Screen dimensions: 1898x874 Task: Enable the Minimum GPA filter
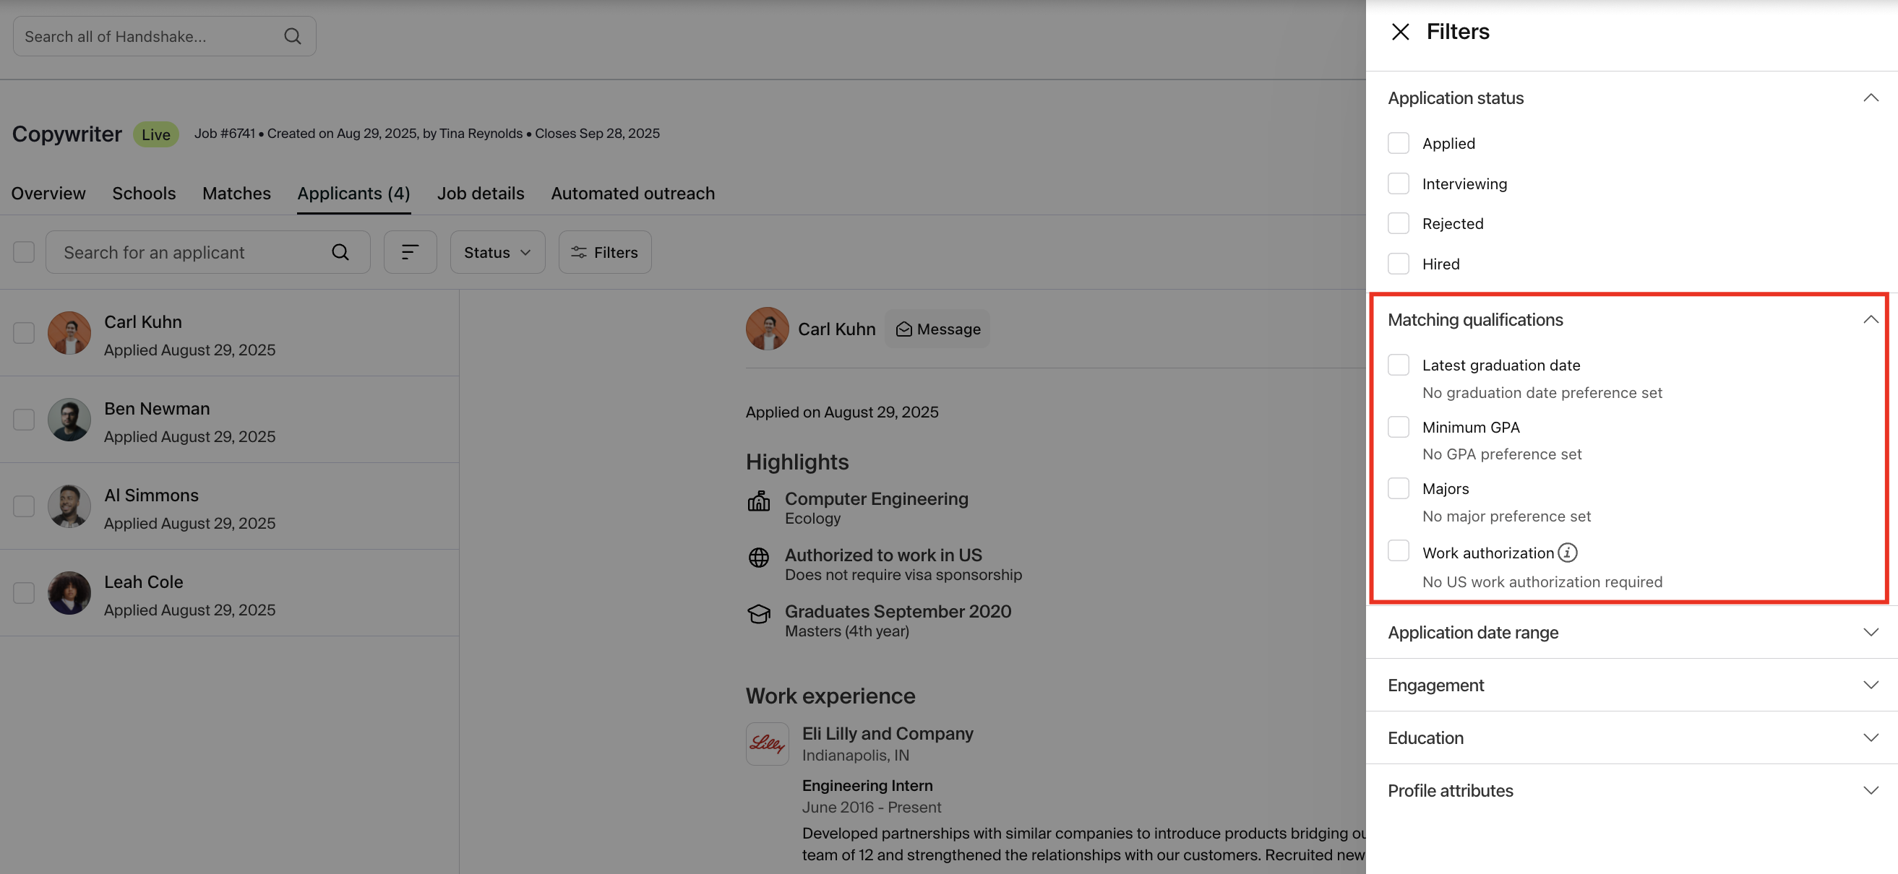(x=1398, y=426)
